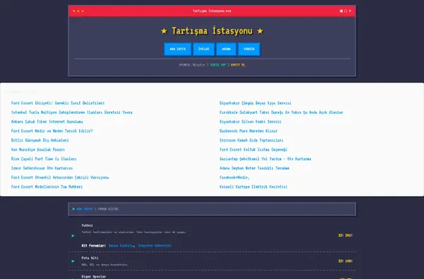Image resolution: width=424 pixels, height=279 pixels.
Task: Click the Futbol forum description text
Action: tap(134, 232)
